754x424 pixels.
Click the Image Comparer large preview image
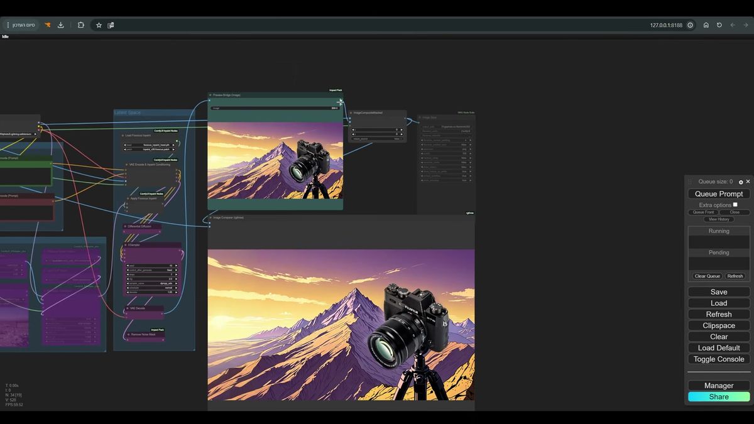[x=341, y=325]
